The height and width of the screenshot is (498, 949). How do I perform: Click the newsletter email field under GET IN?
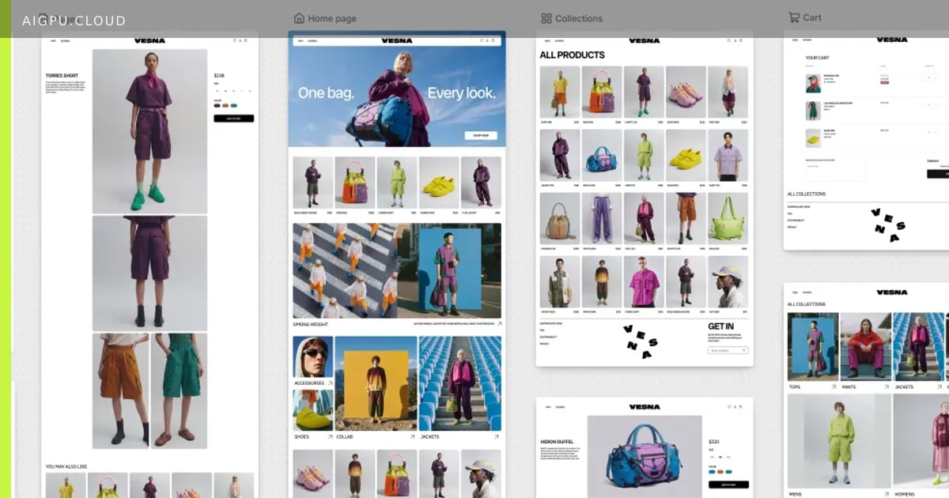(x=728, y=350)
